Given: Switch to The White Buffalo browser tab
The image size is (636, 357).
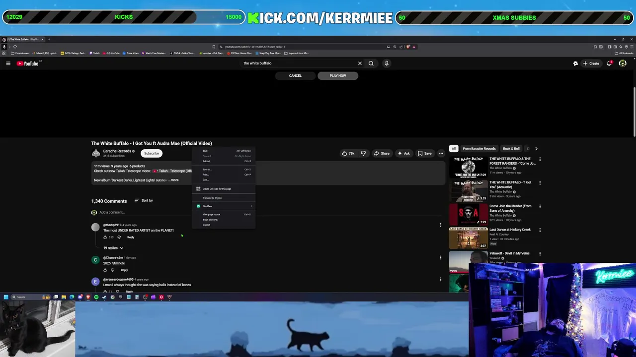Looking at the screenshot, I should tap(22, 39).
